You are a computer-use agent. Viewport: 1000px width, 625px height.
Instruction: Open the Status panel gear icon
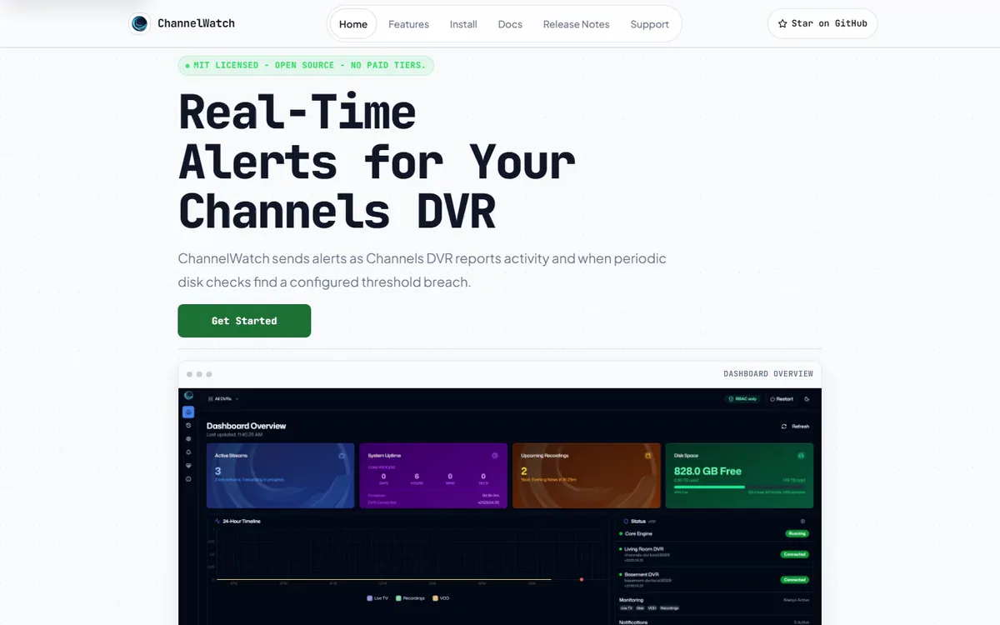[x=802, y=521]
